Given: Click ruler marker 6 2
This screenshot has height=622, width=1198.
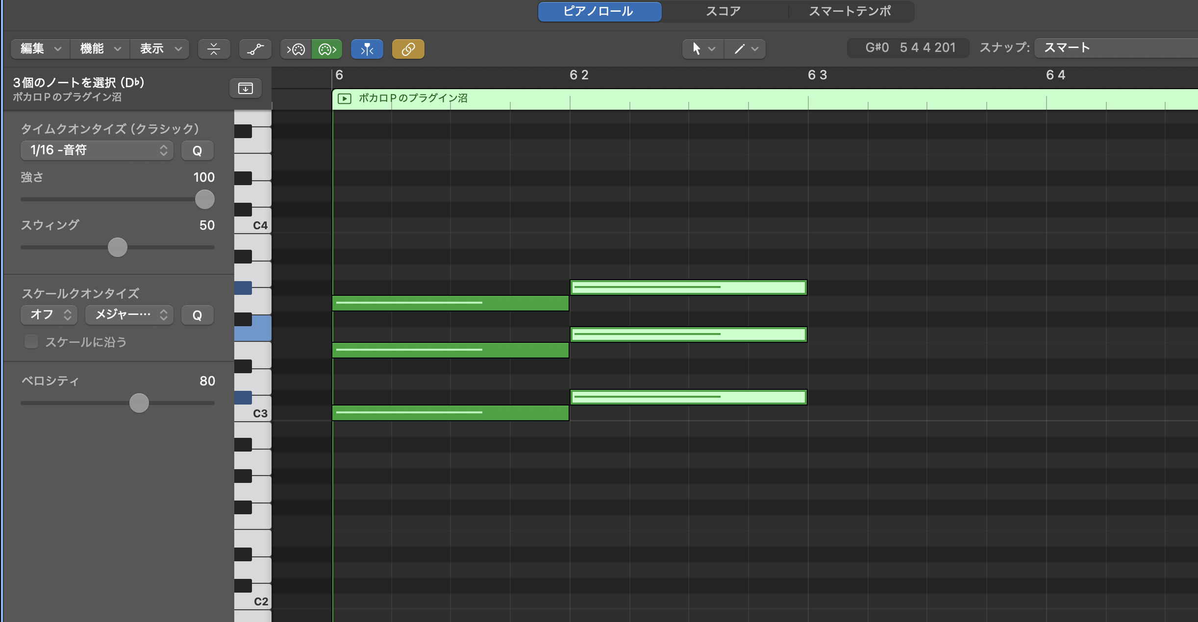Looking at the screenshot, I should coord(579,75).
